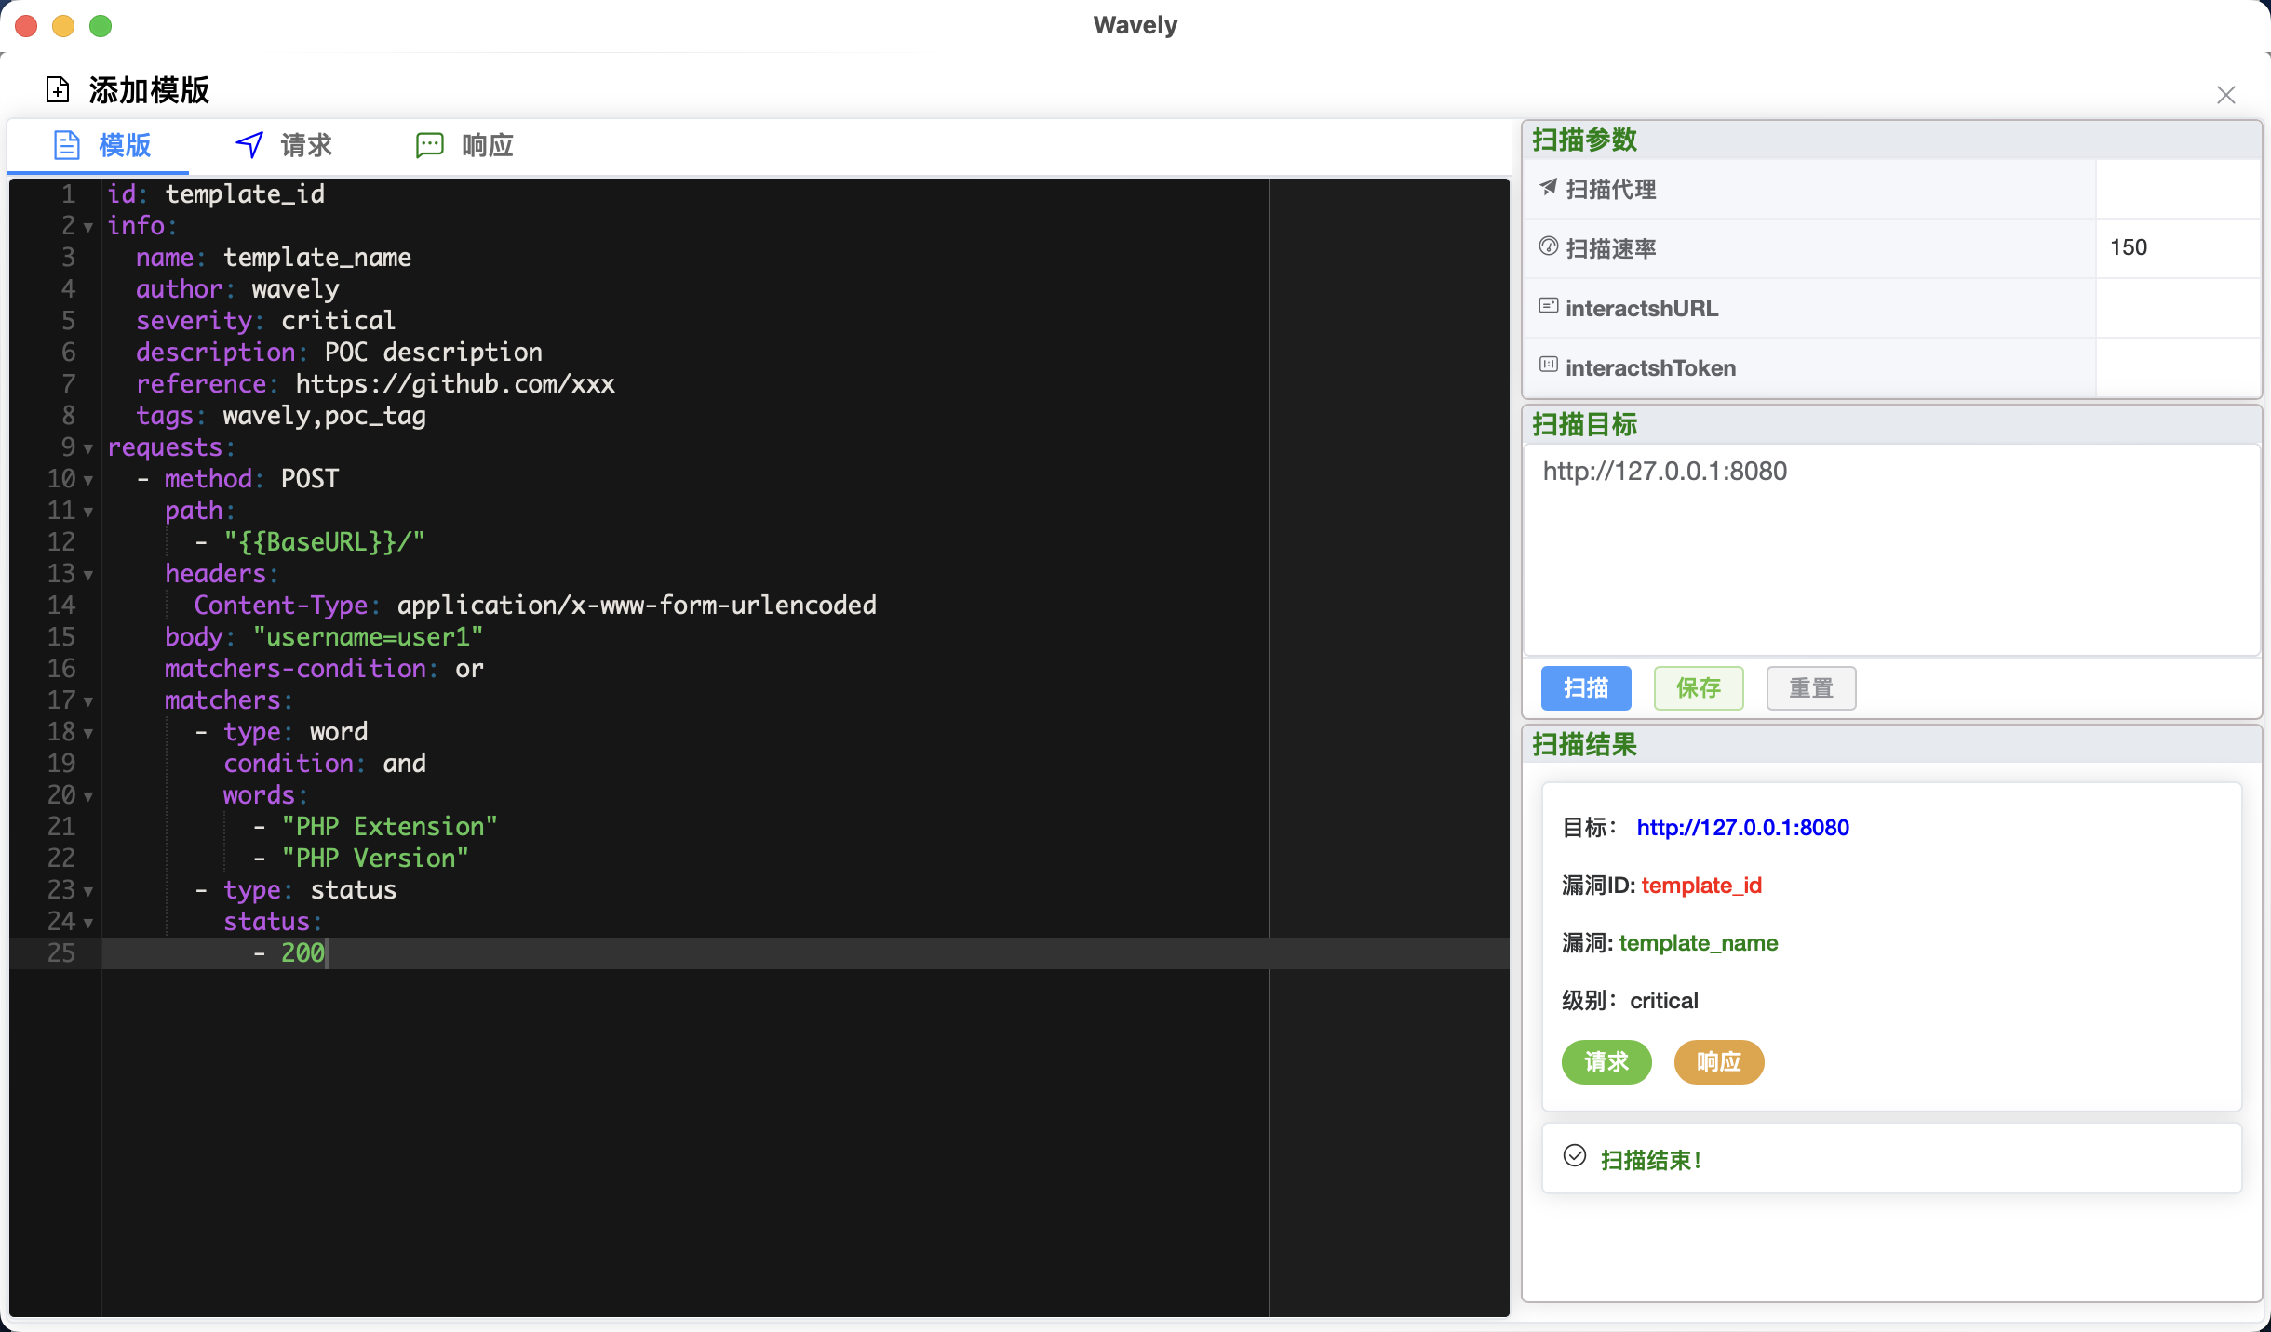Click the 扫描代理 value field

2178,189
